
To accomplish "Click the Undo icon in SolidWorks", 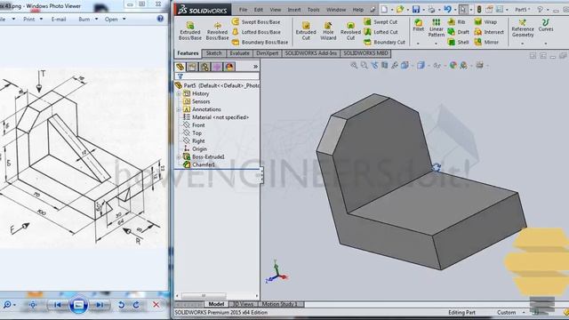I will click(x=447, y=10).
